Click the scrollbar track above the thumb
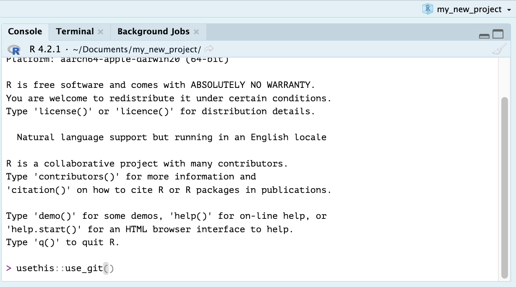516x287 pixels. pyautogui.click(x=504, y=77)
